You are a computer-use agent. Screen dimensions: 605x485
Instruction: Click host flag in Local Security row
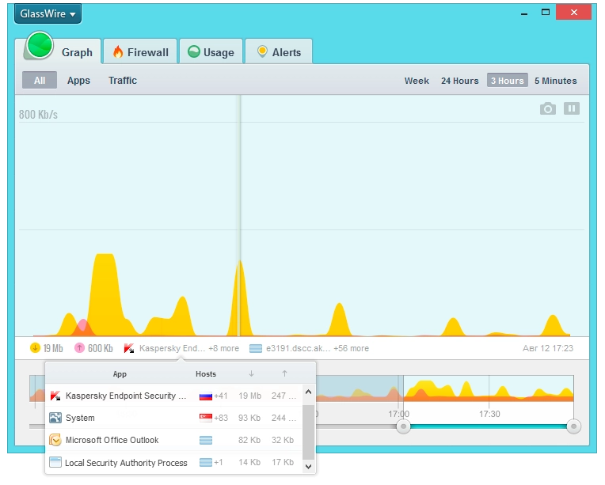206,462
